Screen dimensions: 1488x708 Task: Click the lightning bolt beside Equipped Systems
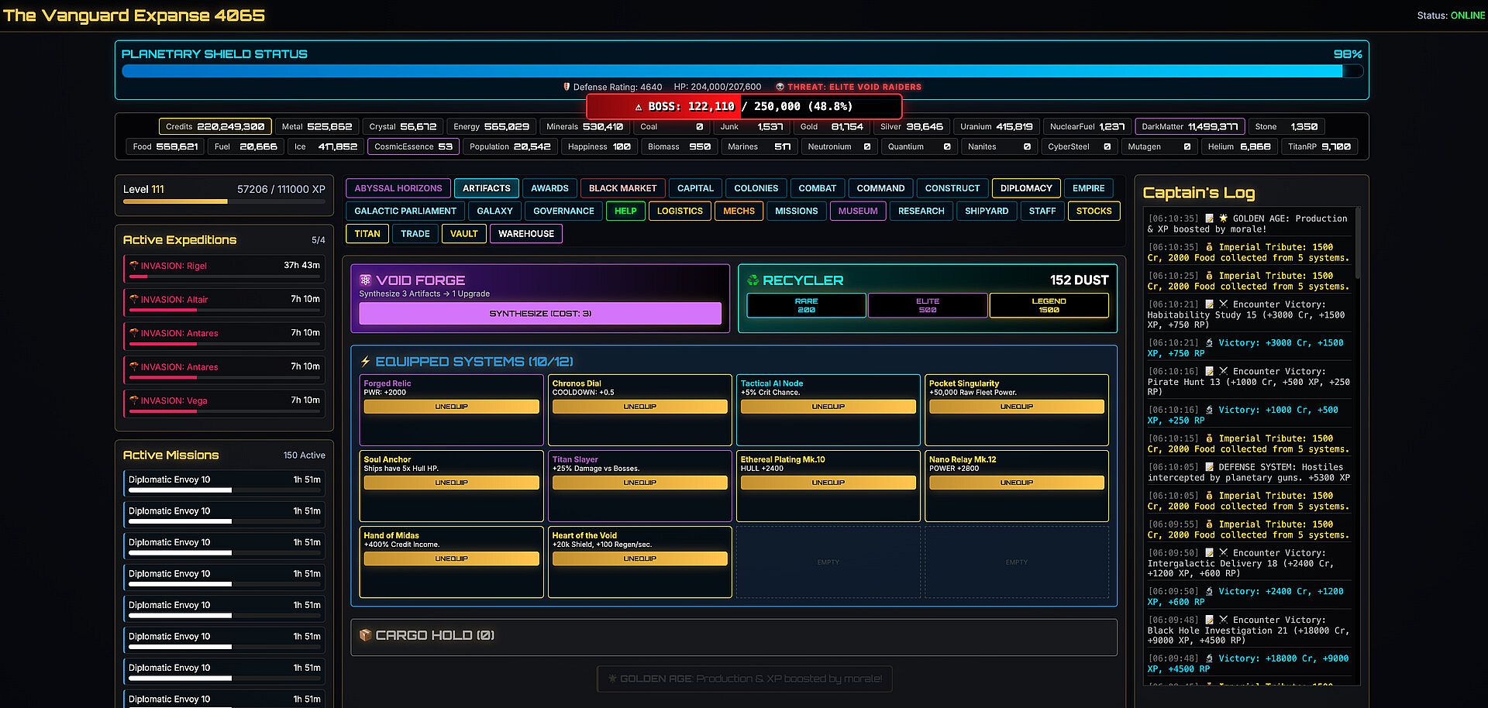click(366, 362)
